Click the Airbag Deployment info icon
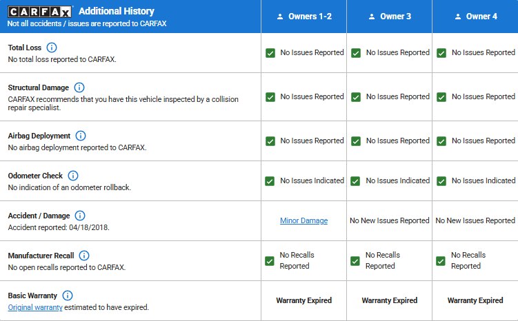This screenshot has width=518, height=321. 81,136
